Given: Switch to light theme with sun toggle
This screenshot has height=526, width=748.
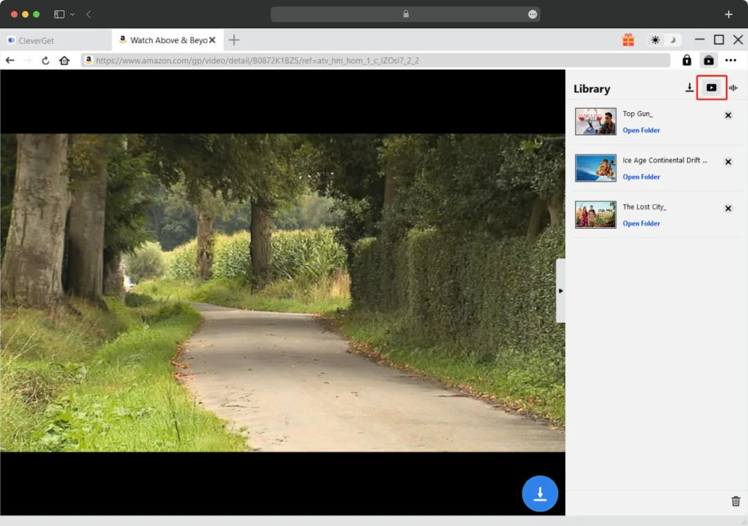Looking at the screenshot, I should (654, 40).
